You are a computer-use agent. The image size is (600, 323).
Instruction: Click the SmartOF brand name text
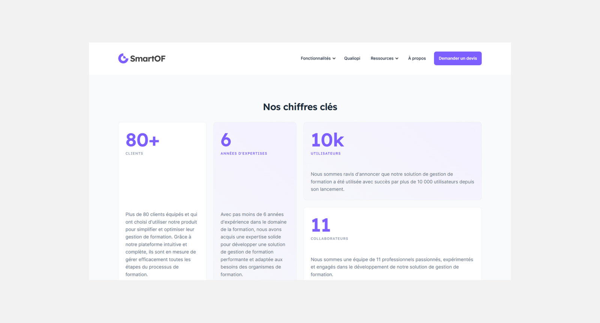(148, 58)
